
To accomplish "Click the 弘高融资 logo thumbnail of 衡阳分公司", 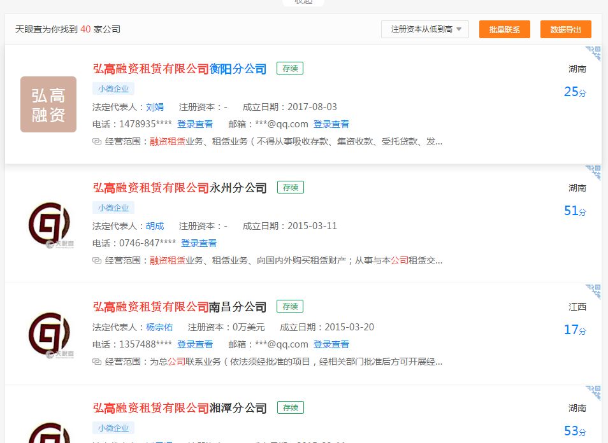I will [48, 104].
